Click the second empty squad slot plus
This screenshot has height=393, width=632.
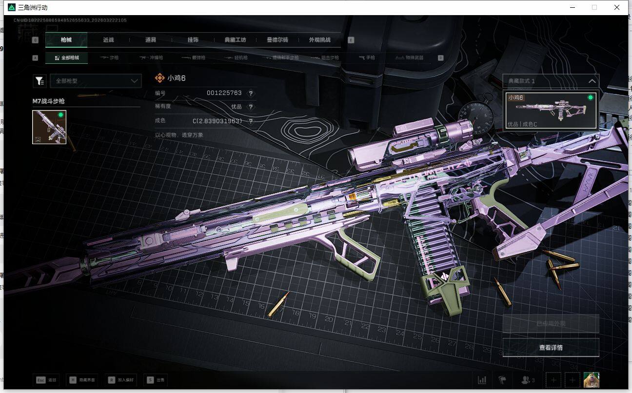click(572, 380)
